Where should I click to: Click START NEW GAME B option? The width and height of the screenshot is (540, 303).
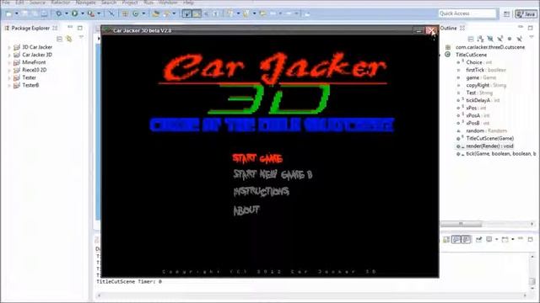tap(273, 174)
